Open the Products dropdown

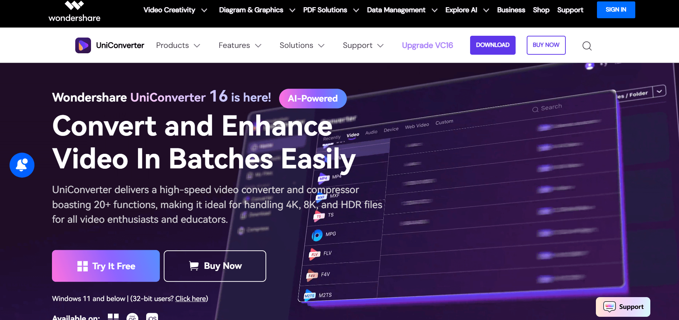pos(178,45)
